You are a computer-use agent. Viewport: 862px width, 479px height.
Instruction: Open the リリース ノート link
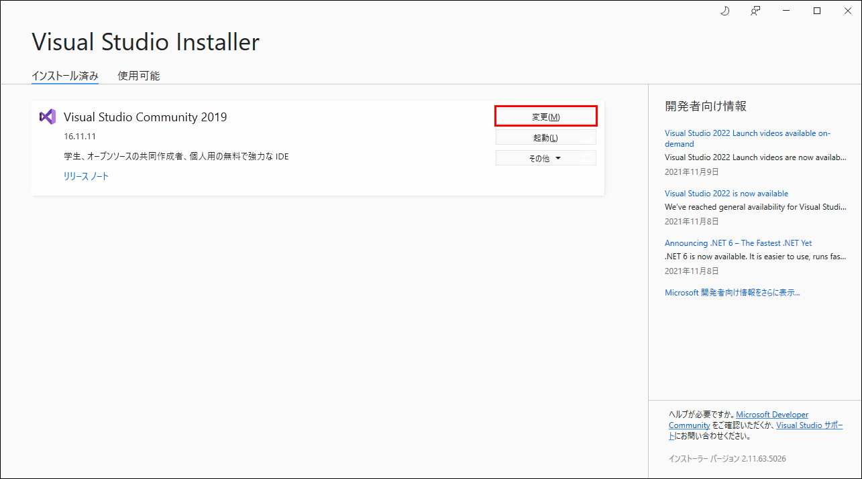86,177
